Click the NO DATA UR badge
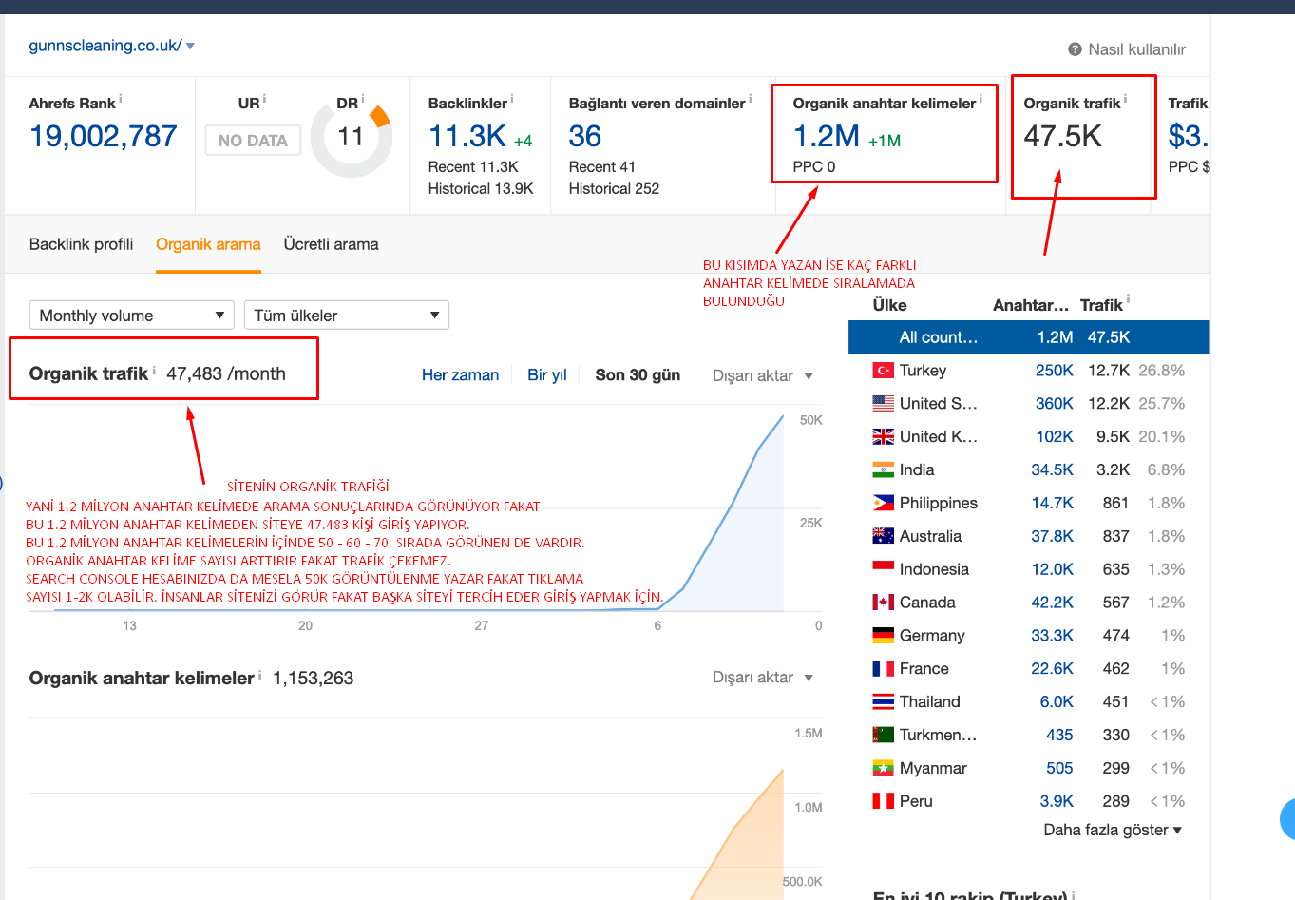The image size is (1295, 900). 253,141
